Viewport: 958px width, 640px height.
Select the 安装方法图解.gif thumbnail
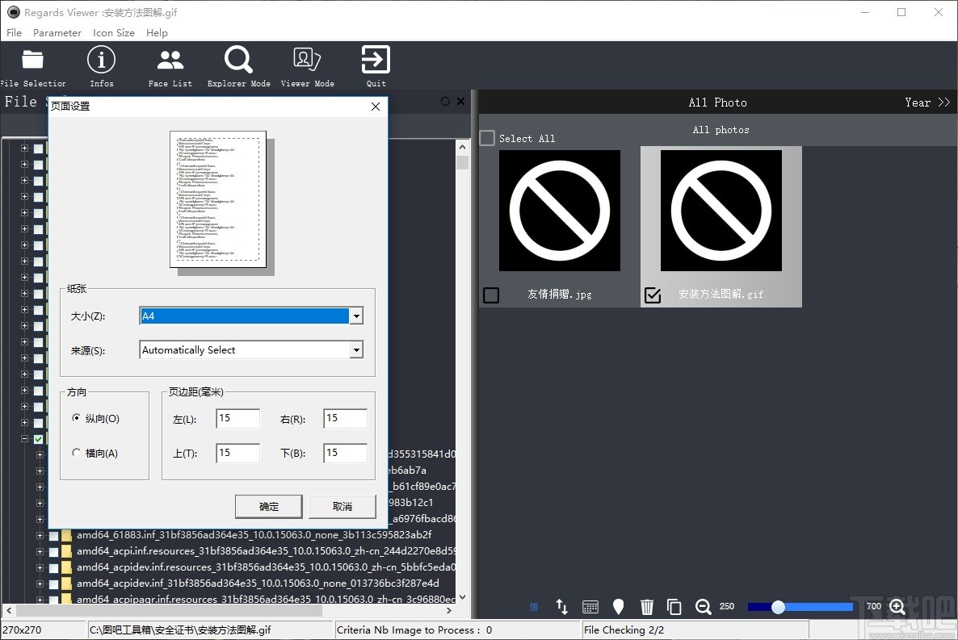[721, 211]
